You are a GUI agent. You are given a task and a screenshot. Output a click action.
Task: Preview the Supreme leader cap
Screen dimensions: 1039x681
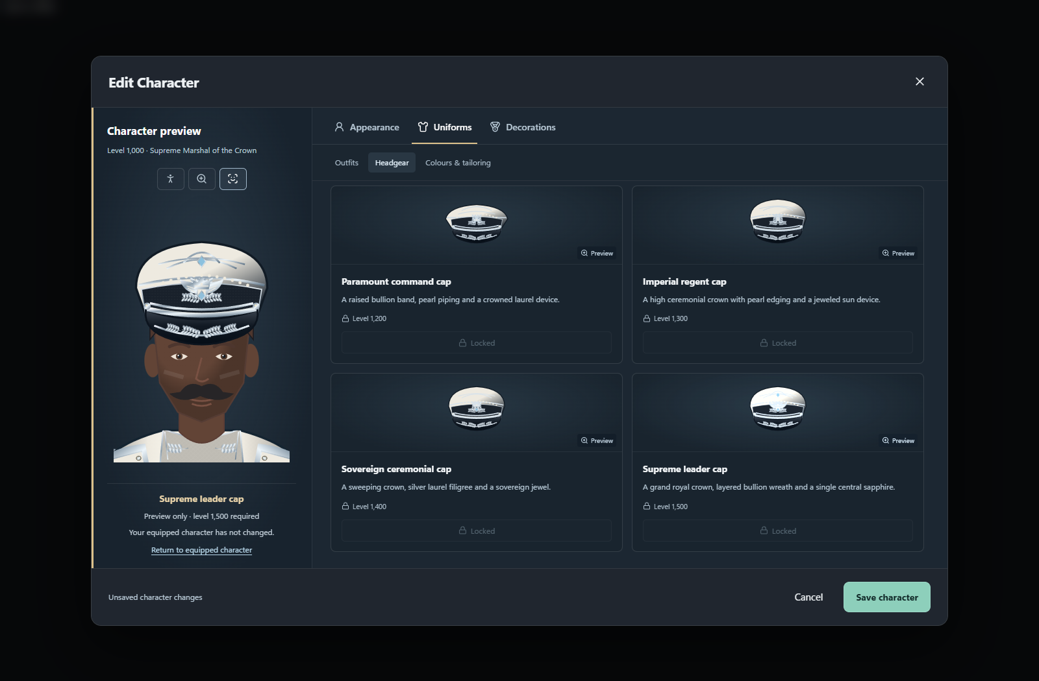pos(898,440)
